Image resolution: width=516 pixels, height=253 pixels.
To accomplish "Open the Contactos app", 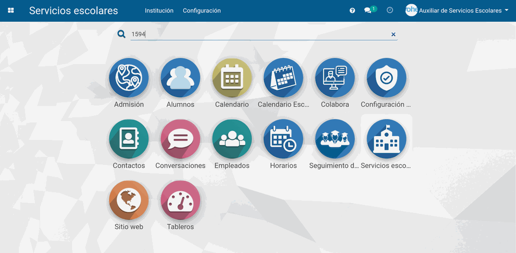I will point(129,139).
